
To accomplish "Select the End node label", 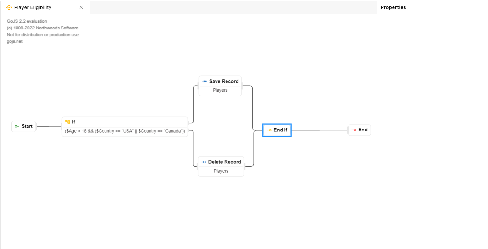I will pos(363,130).
